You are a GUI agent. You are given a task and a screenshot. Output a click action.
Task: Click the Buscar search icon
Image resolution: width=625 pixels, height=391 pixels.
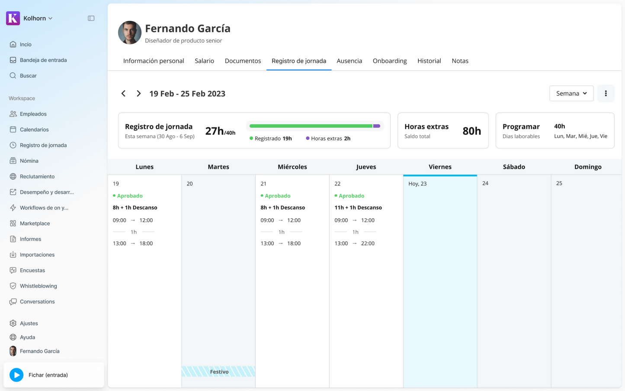(x=13, y=76)
